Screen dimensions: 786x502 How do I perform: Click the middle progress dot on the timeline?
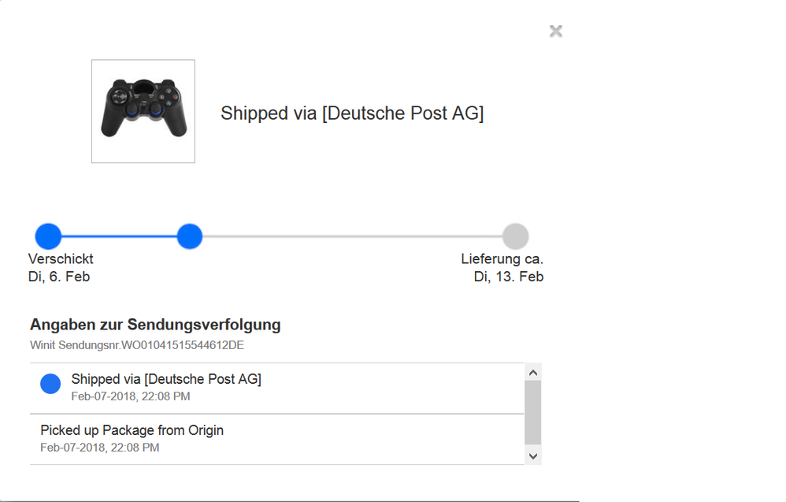click(x=189, y=235)
